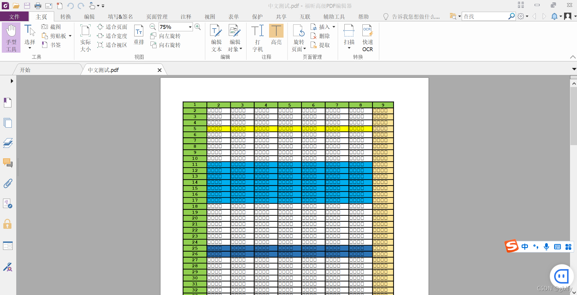Rotate view left (向左旋转)
Screen dimensions: 577x295
click(165, 36)
